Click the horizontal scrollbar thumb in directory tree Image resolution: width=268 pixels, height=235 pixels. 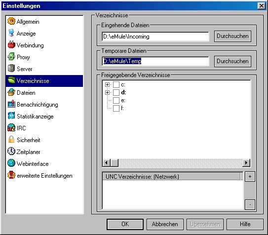(x=115, y=162)
